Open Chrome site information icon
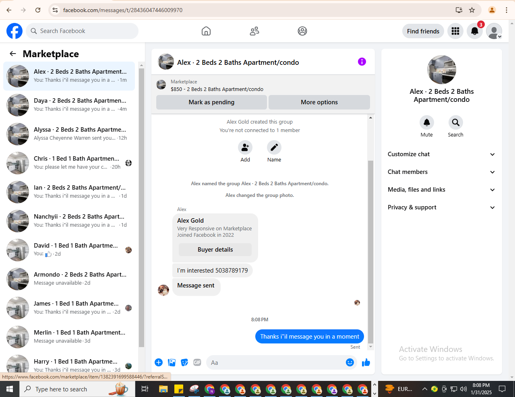515x397 pixels. 55,10
